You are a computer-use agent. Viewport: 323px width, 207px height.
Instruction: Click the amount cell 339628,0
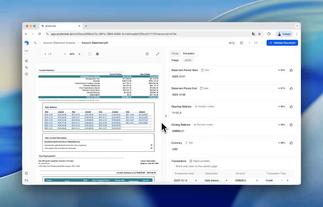pyautogui.click(x=241, y=180)
